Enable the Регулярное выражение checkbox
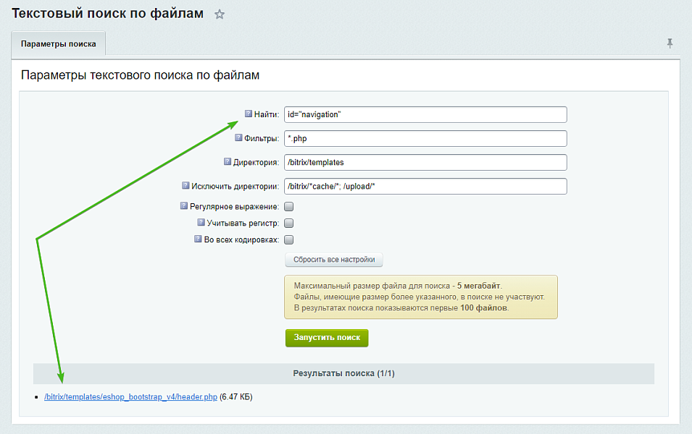Viewport: 692px width, 434px height. 288,206
